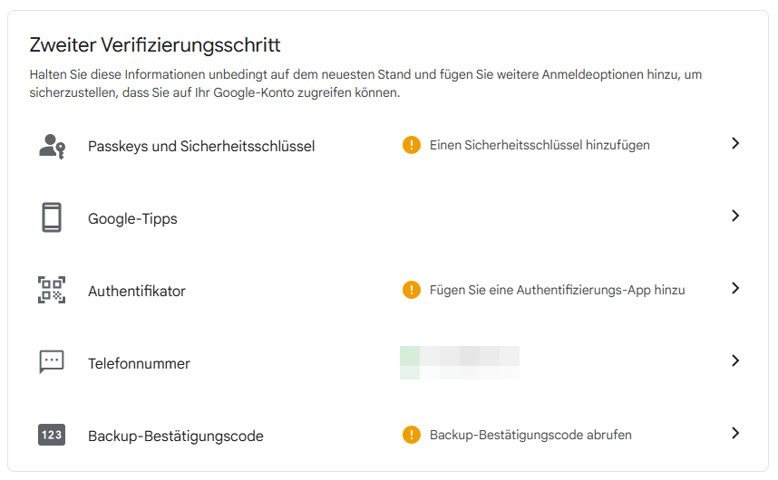Expand the Authentifikator row chevron
The width and height of the screenshot is (778, 480).
(735, 288)
